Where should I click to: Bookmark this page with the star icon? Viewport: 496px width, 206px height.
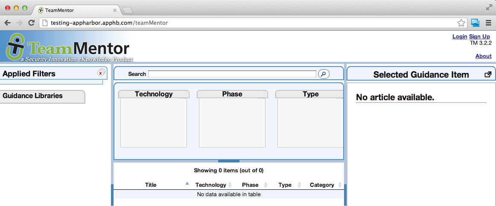[x=461, y=23]
